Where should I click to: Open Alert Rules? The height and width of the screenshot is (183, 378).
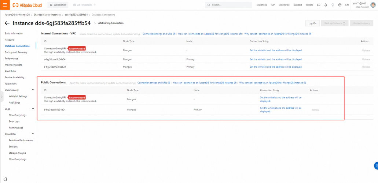tap(10, 71)
